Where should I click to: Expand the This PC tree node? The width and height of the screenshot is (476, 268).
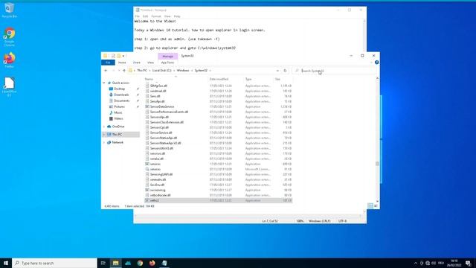pos(104,134)
